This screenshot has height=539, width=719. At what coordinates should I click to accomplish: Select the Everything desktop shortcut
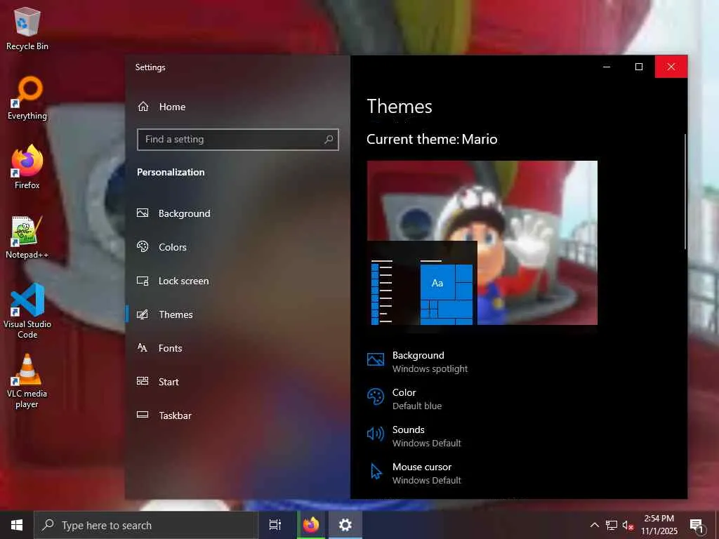click(27, 98)
